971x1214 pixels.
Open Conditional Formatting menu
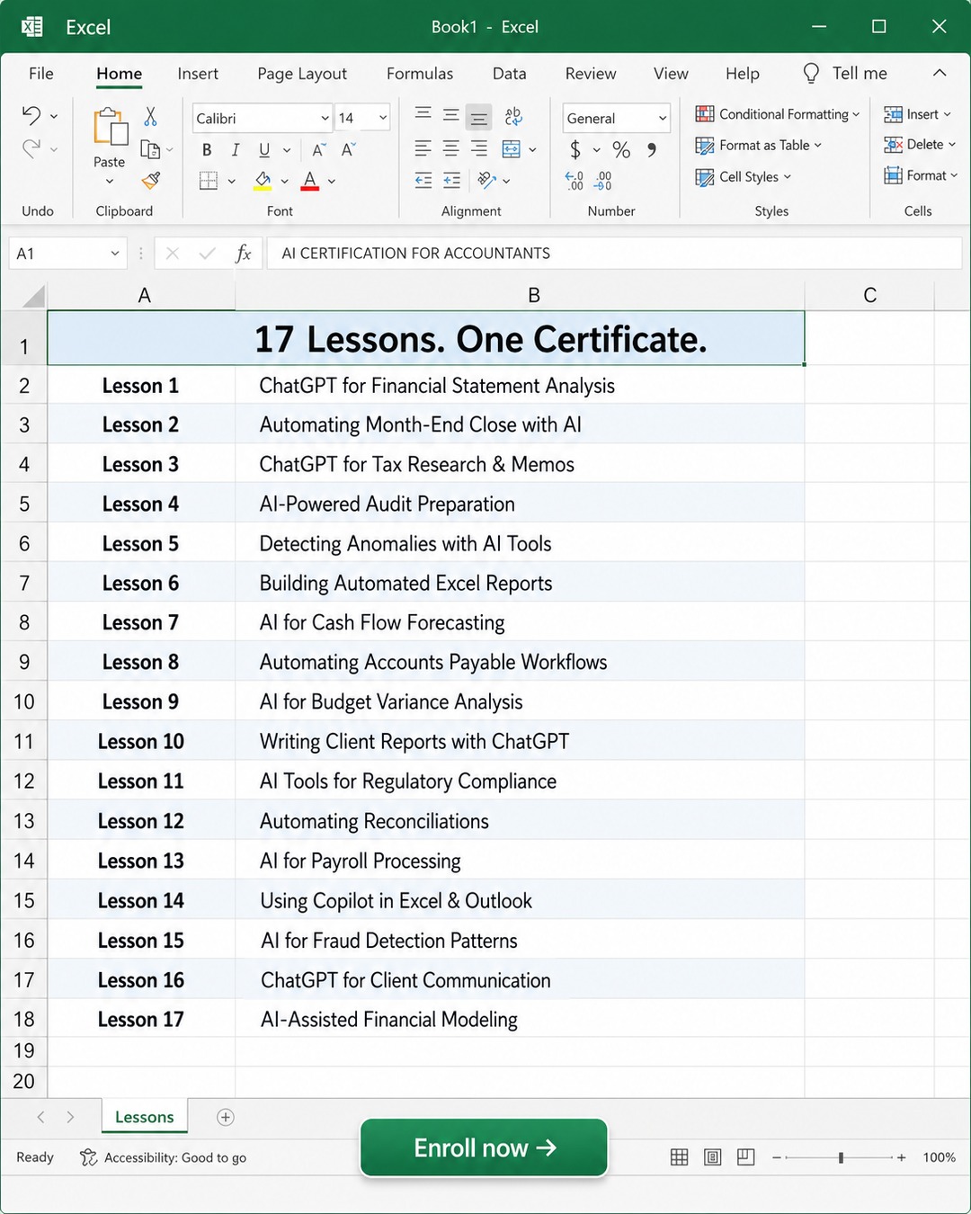(777, 114)
